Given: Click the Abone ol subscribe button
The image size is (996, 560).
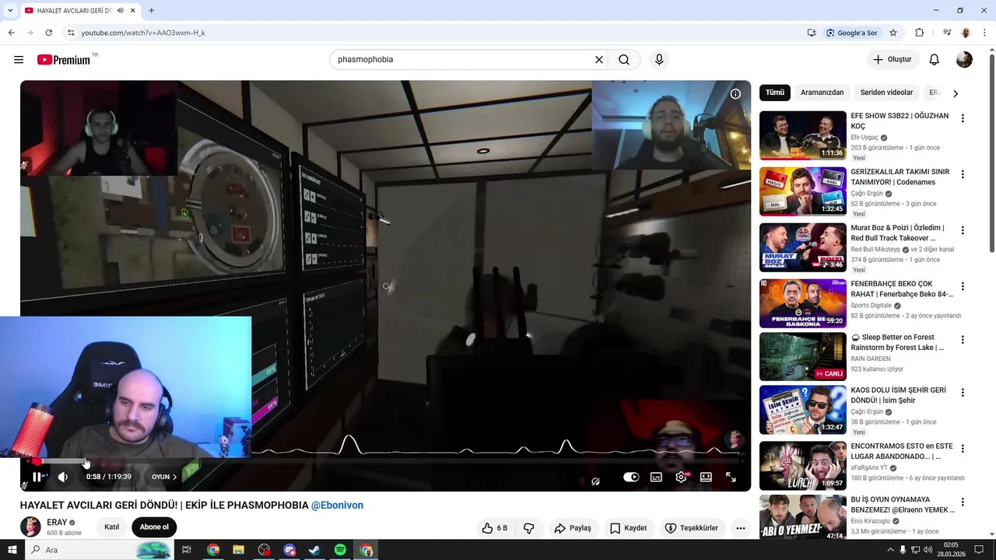Looking at the screenshot, I should pos(154,527).
